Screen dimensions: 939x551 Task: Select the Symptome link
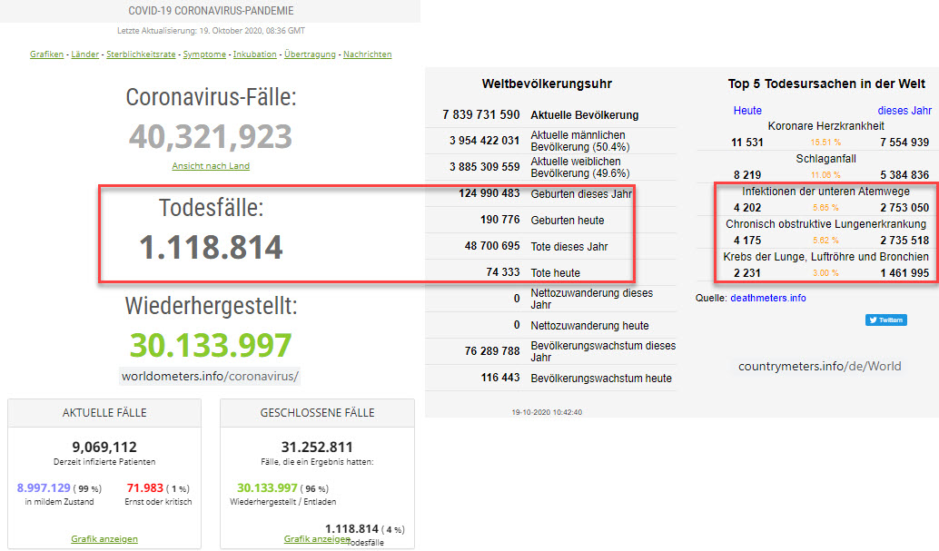pyautogui.click(x=204, y=54)
